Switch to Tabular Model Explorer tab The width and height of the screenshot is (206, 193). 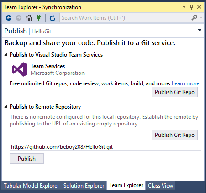(x=32, y=186)
